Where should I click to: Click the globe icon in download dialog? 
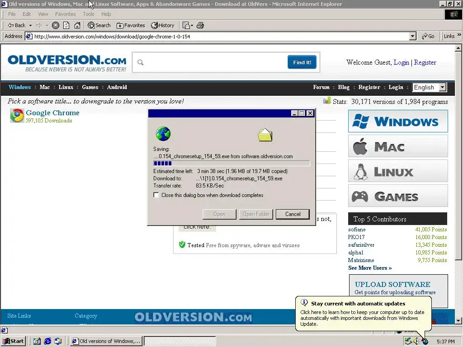click(163, 134)
